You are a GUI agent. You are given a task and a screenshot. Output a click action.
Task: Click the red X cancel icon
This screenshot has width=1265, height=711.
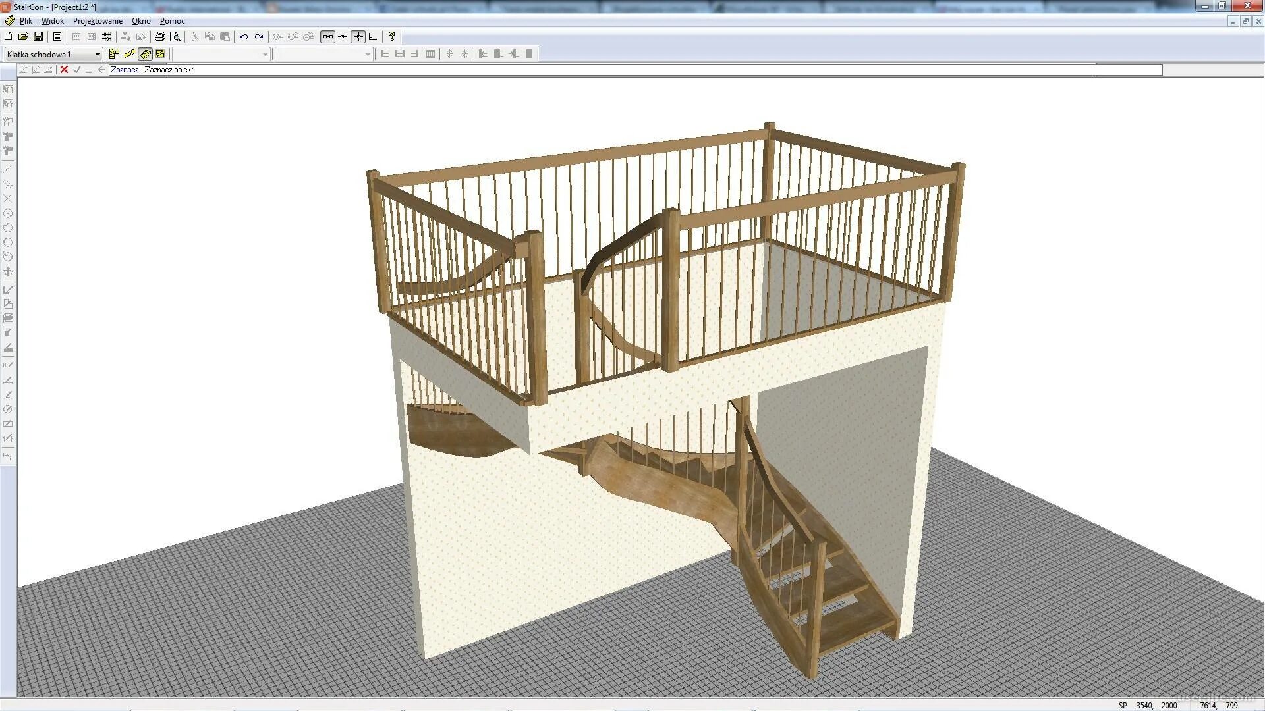(64, 70)
